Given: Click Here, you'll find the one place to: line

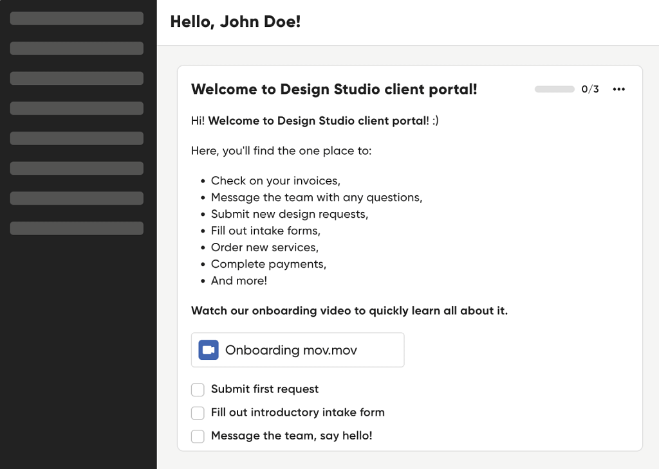Looking at the screenshot, I should 281,151.
